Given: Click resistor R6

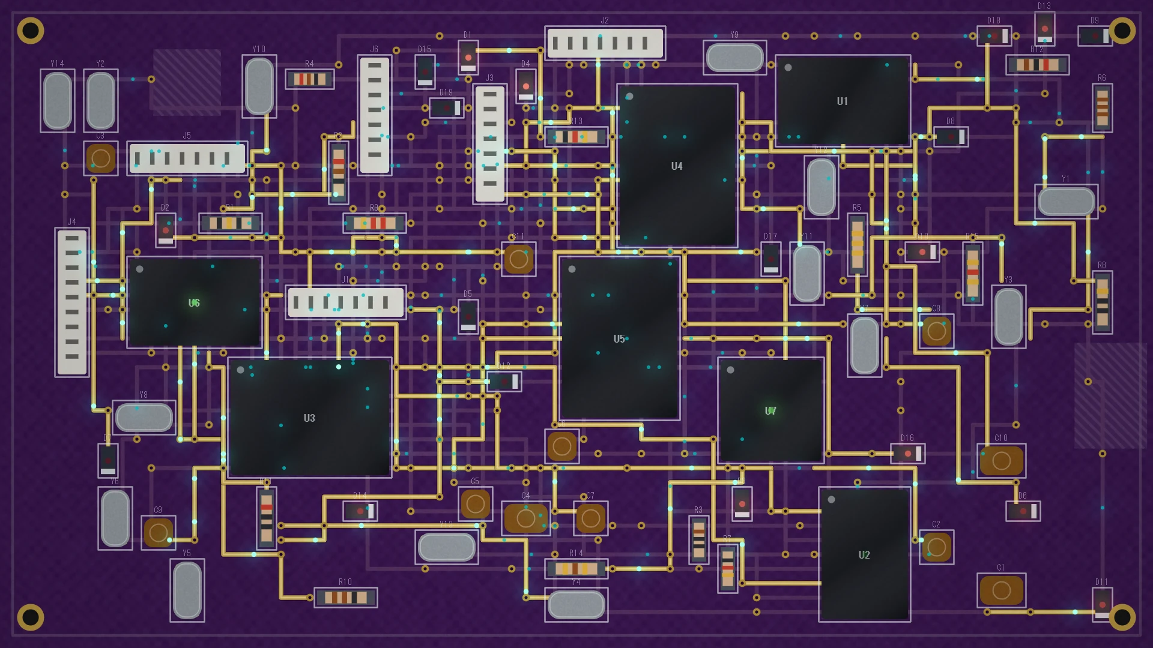Looking at the screenshot, I should click(x=1102, y=108).
